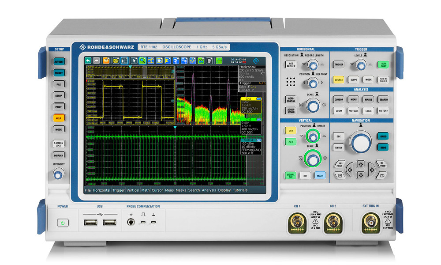Push the ESC navigation key
Viewport: 441px width, 265px height.
pos(338,136)
